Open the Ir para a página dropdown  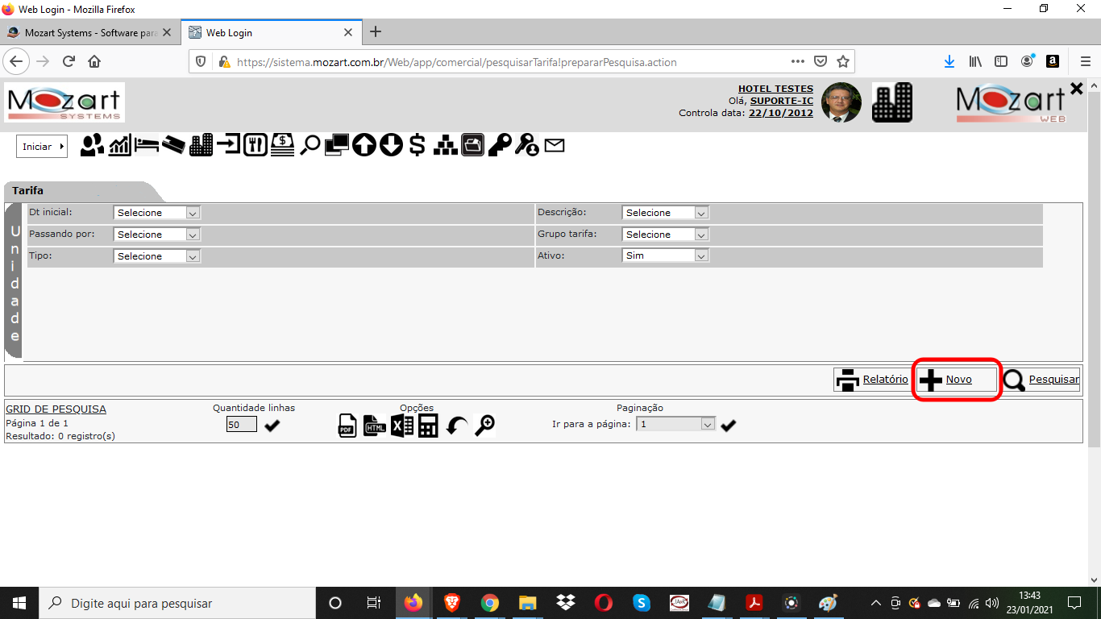tap(676, 424)
